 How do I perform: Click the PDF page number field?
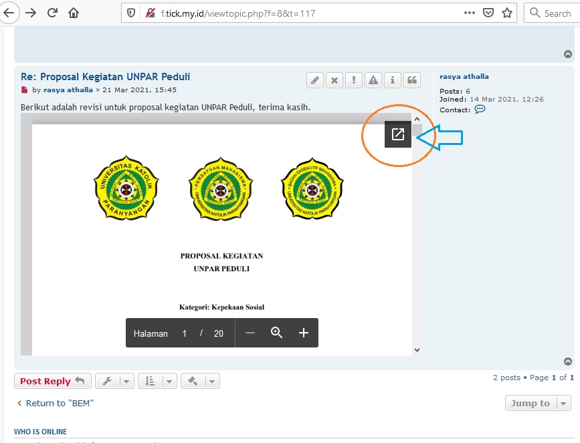point(185,333)
